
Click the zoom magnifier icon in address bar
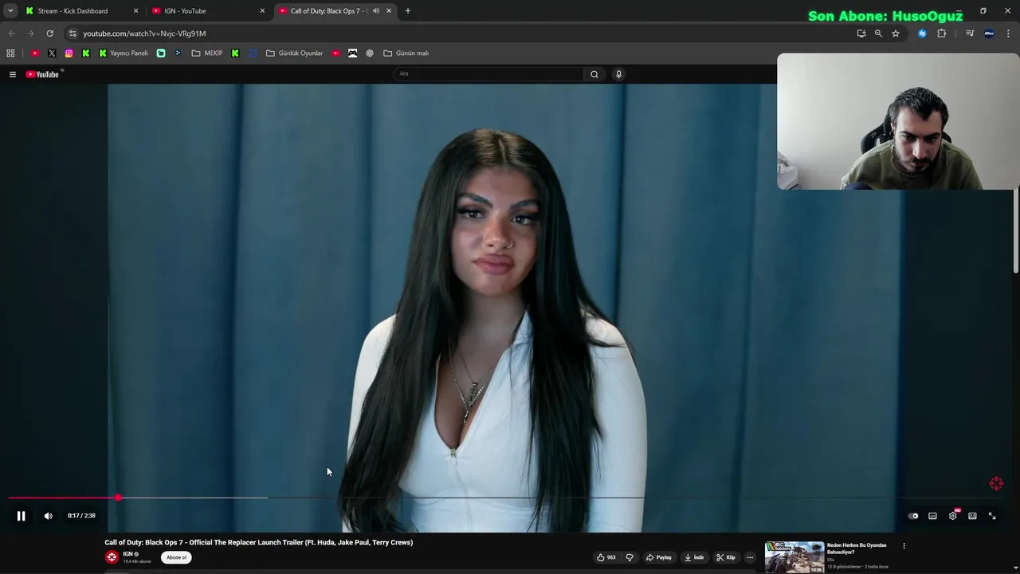[878, 33]
